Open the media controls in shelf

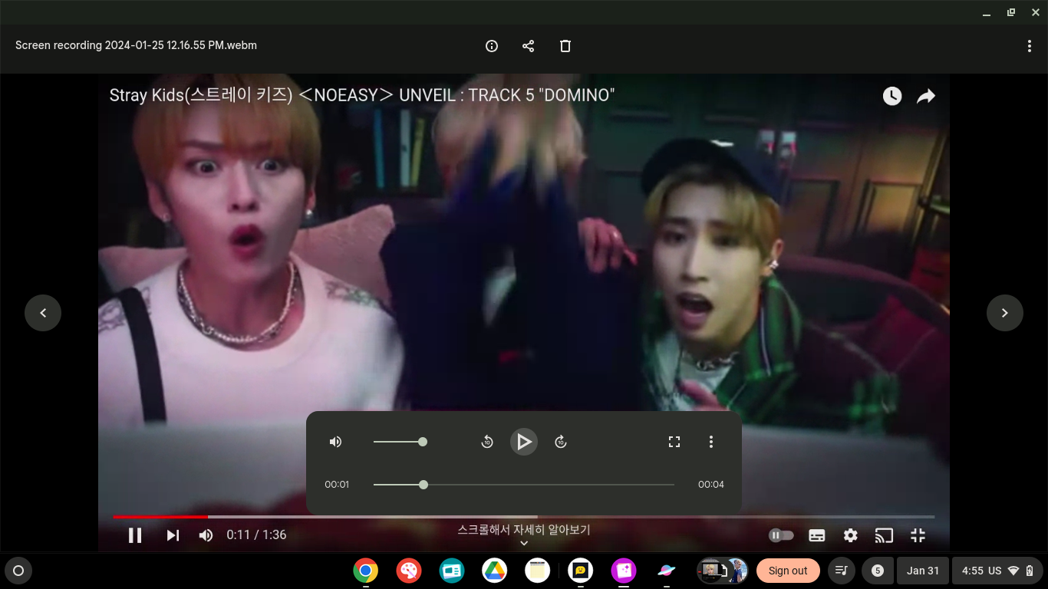pyautogui.click(x=842, y=571)
